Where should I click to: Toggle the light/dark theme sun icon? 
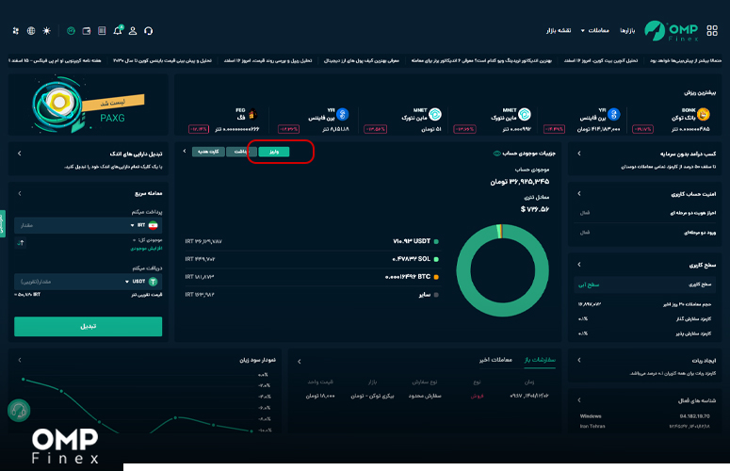46,31
